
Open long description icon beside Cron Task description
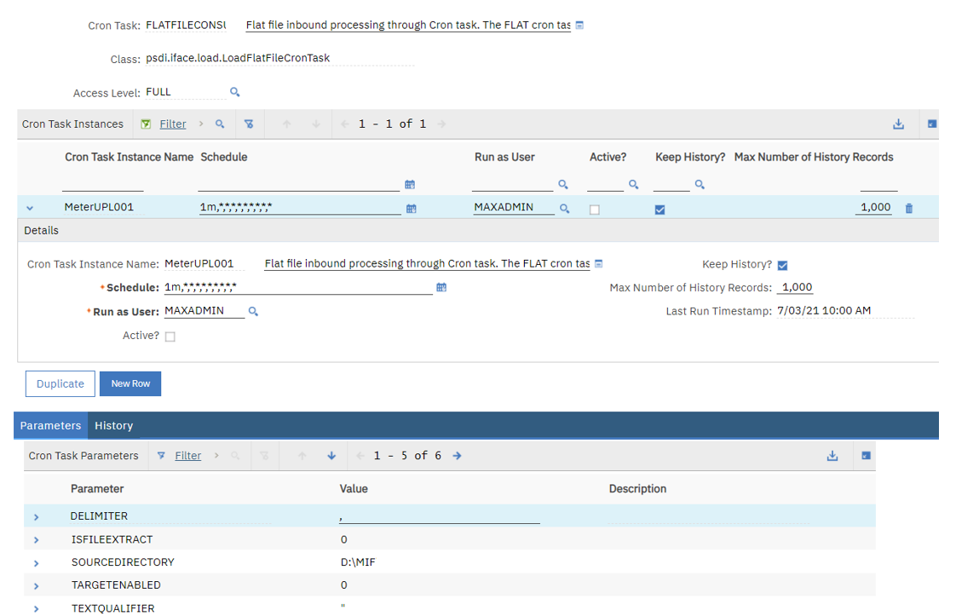click(579, 25)
